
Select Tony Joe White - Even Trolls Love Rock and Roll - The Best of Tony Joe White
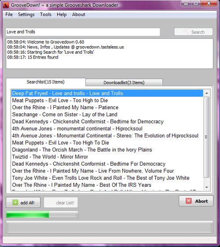tap(107, 178)
